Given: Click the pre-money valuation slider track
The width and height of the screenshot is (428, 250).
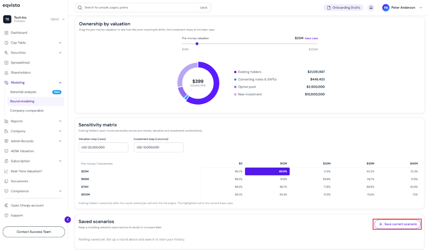Looking at the screenshot, I should point(250,44).
